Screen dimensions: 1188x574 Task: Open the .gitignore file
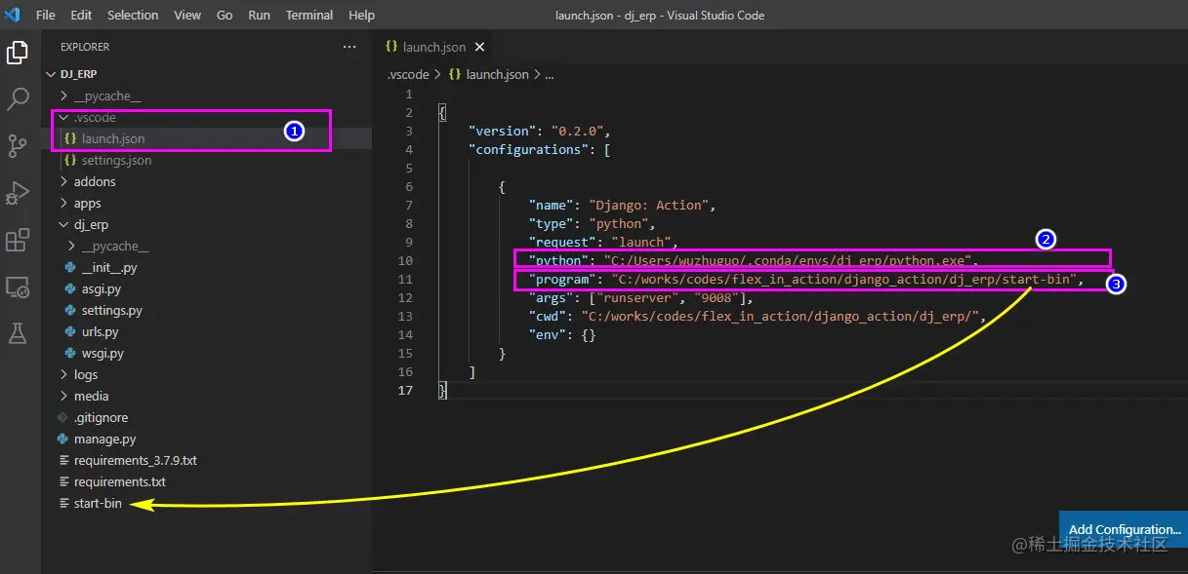(101, 417)
